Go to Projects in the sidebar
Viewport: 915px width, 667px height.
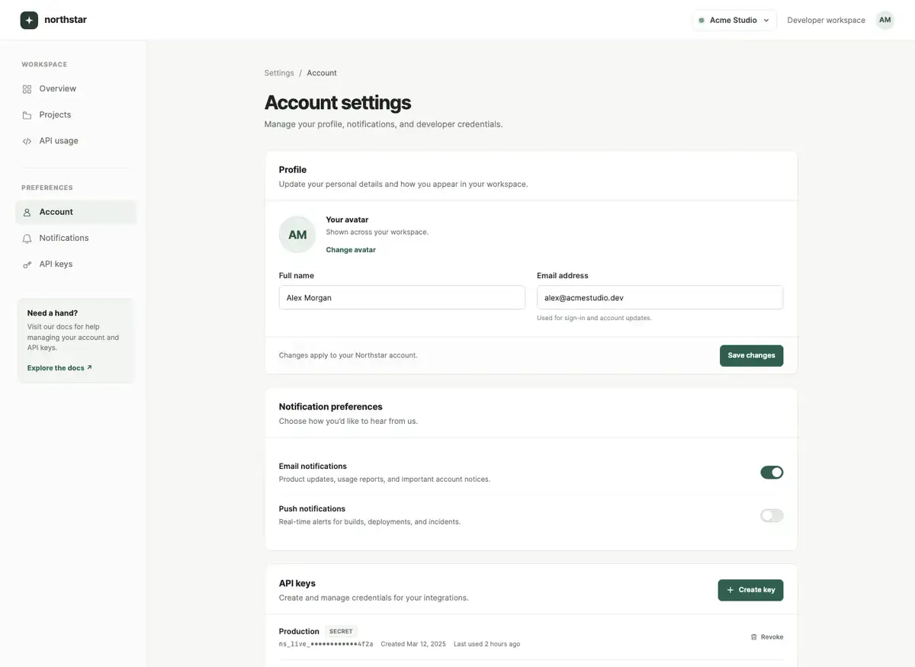pos(75,115)
